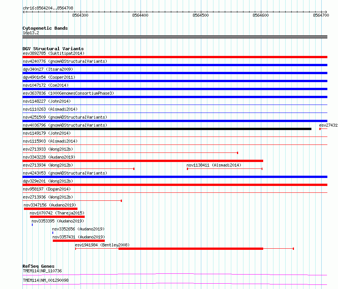Open dgv329e201 (Wong2012b) variant
338x289 pixels.
(x=48, y=181)
